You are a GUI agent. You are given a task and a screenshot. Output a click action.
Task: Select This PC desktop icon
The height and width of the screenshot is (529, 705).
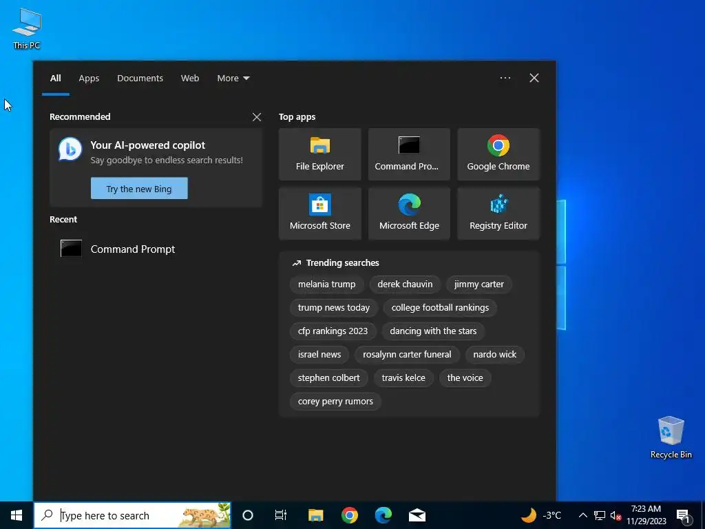point(27,29)
